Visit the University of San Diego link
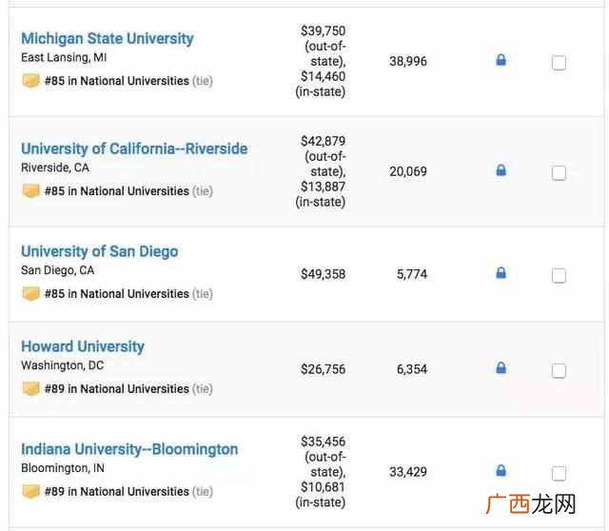Image resolution: width=609 pixels, height=531 pixels. pos(99,252)
